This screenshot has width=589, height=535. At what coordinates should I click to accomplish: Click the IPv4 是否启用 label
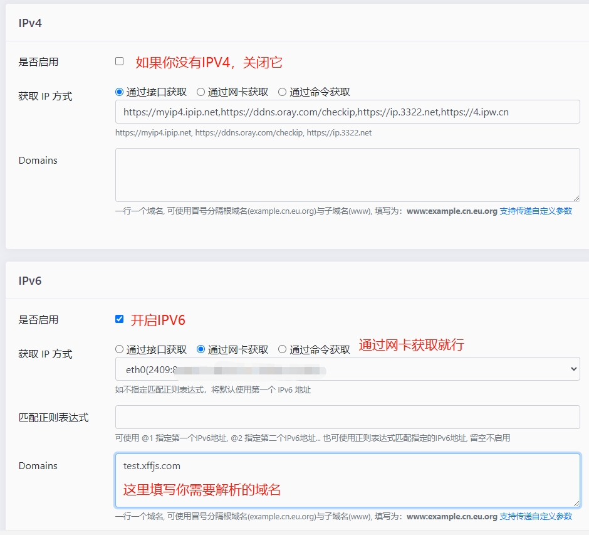[x=38, y=62]
